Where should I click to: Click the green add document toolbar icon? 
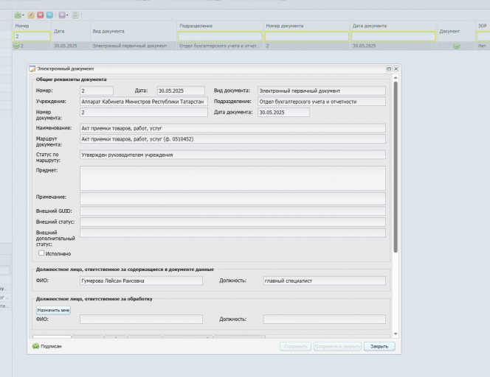click(x=18, y=15)
